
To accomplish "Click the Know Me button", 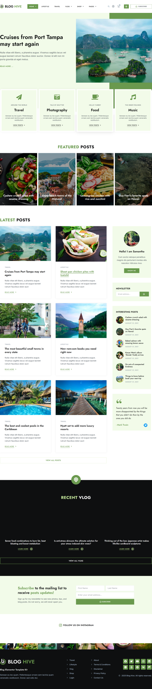I will pyautogui.click(x=132, y=270).
